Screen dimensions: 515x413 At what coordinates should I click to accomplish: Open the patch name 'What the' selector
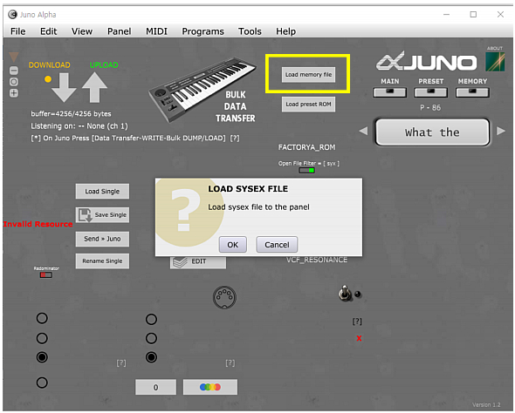click(x=432, y=132)
